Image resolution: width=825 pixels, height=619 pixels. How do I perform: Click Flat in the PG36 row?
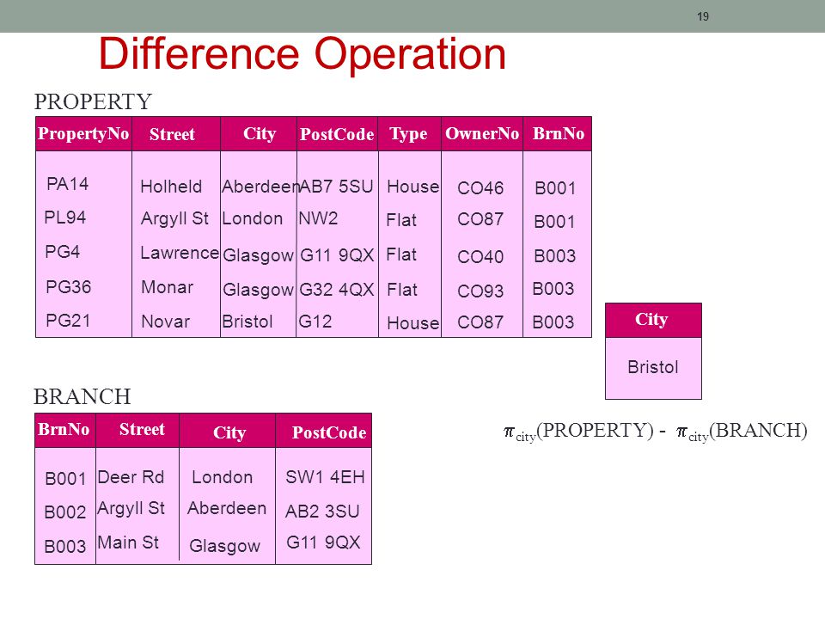pyautogui.click(x=402, y=290)
